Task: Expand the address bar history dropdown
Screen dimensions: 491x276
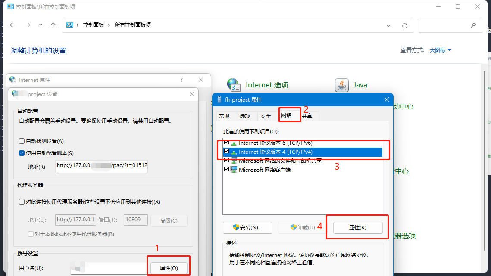Action: pos(391,25)
